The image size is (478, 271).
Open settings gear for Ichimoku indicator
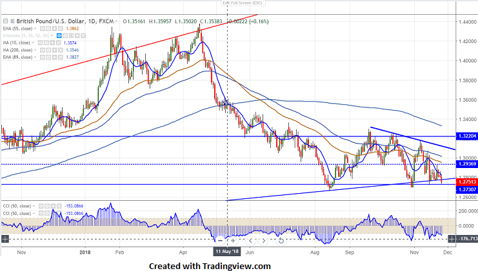65,35
